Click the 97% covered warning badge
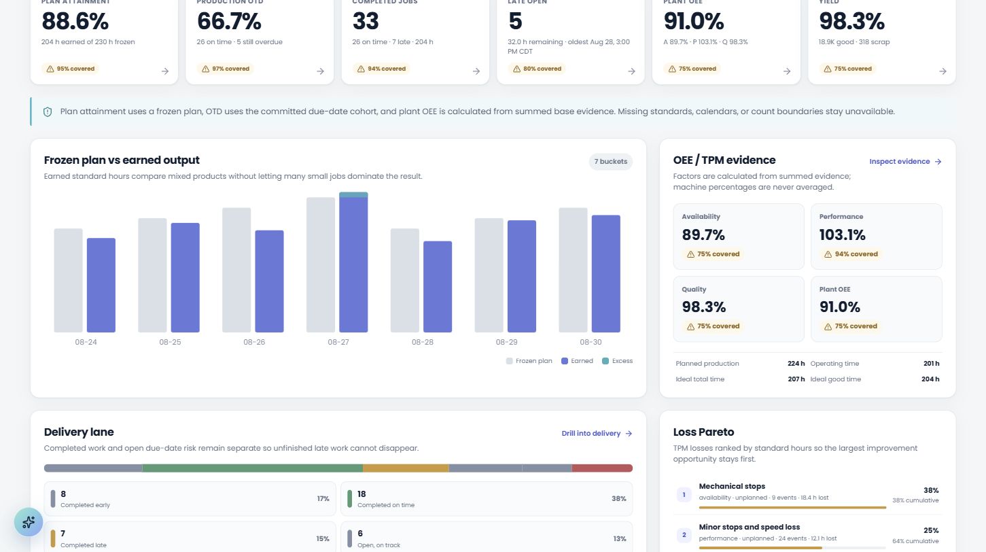Image resolution: width=986 pixels, height=552 pixels. click(x=226, y=69)
